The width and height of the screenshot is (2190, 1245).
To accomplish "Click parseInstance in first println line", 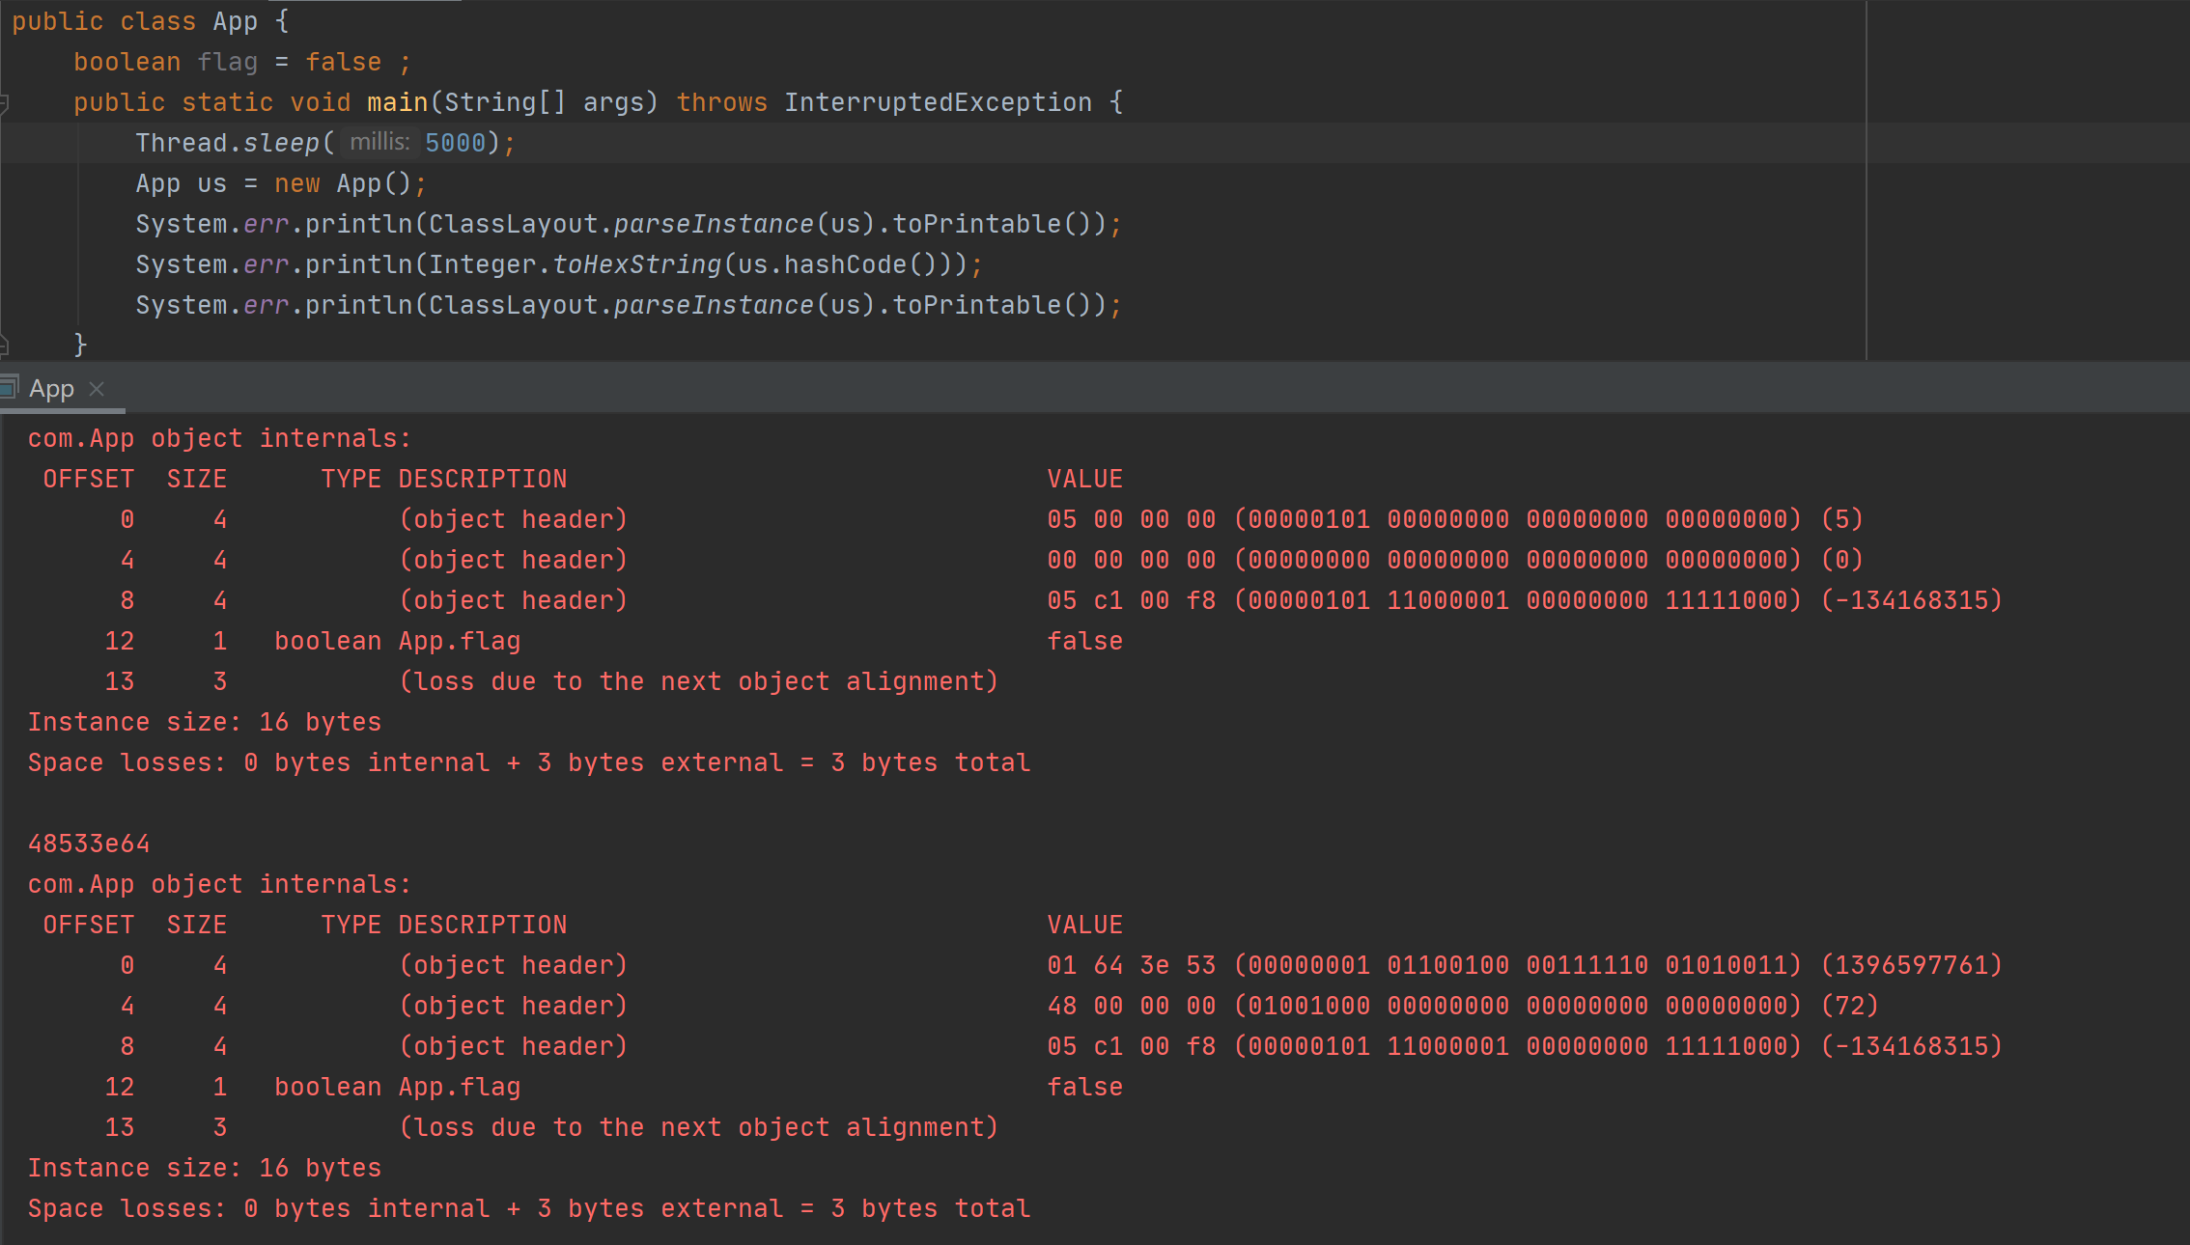I will (x=713, y=224).
